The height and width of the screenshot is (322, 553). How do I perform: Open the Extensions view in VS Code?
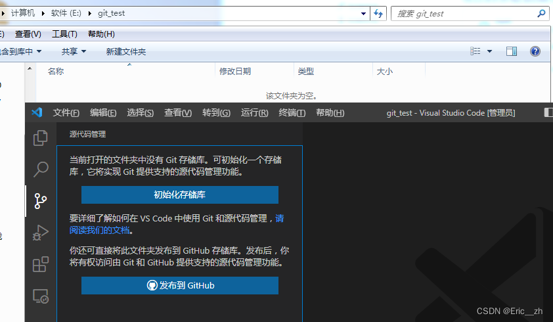pos(41,264)
